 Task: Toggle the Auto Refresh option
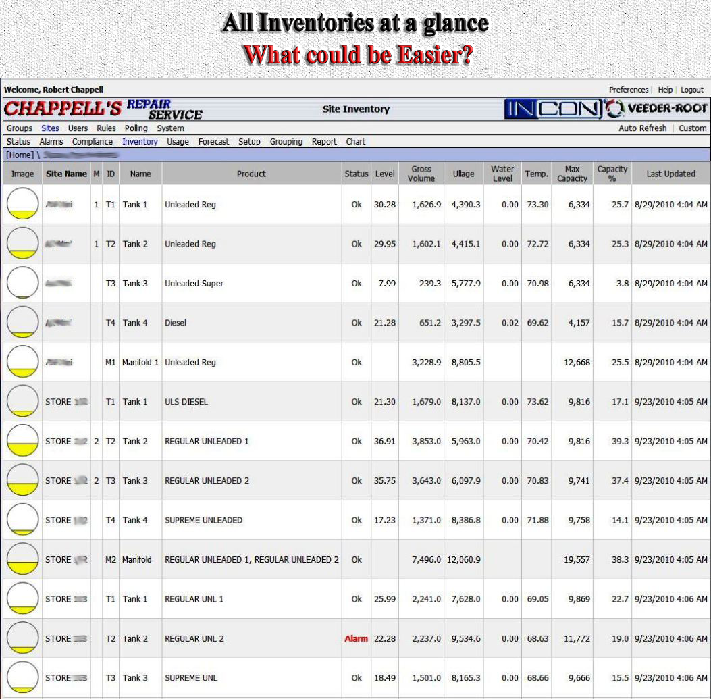pos(642,128)
